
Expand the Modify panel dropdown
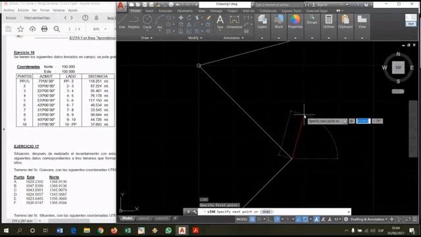tap(195, 38)
